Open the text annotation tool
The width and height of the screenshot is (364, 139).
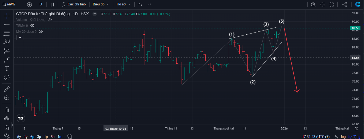pos(7,68)
